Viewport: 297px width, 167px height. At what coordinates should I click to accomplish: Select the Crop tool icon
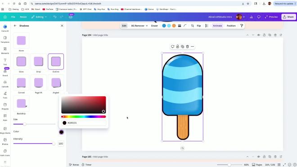[x=193, y=26]
